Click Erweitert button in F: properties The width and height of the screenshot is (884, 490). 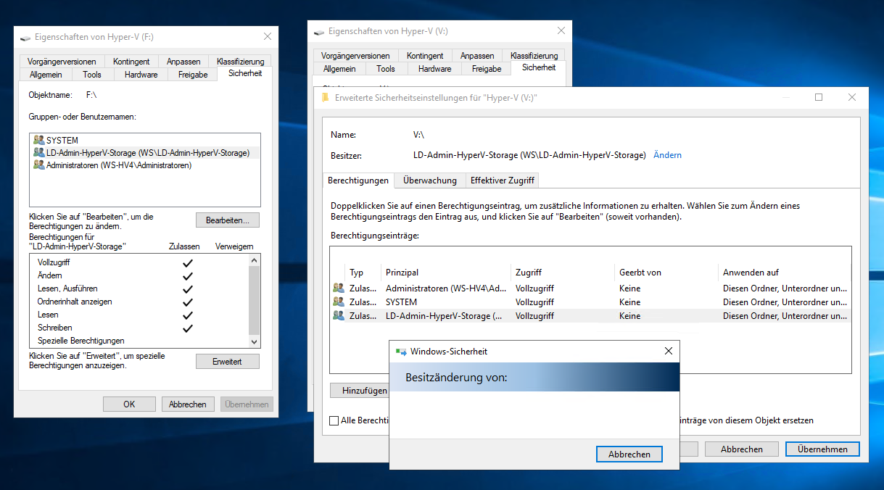227,361
